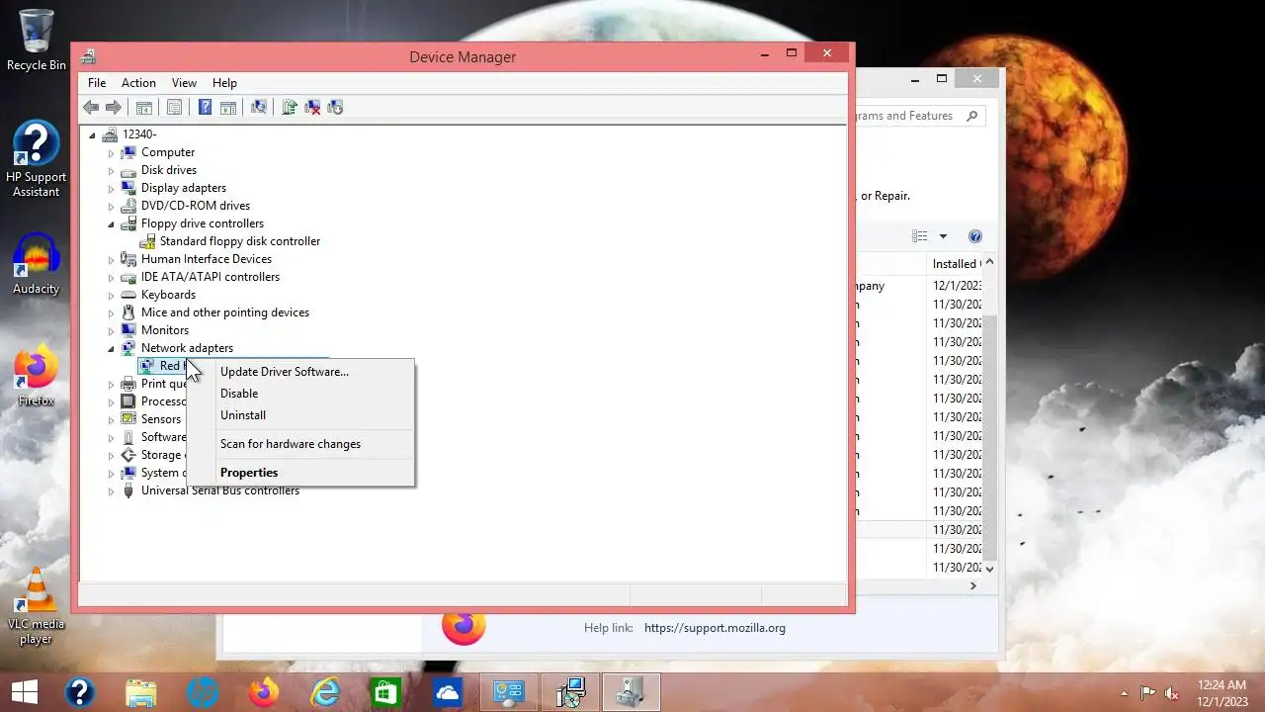The width and height of the screenshot is (1265, 712).
Task: Switch to Programs and Features taskbar button
Action: 570,692
